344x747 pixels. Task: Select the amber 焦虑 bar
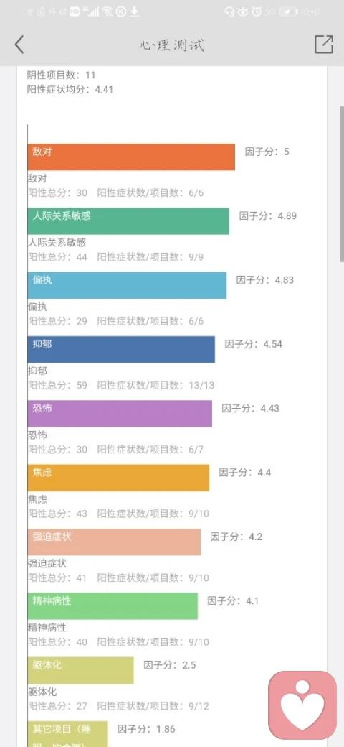118,478
